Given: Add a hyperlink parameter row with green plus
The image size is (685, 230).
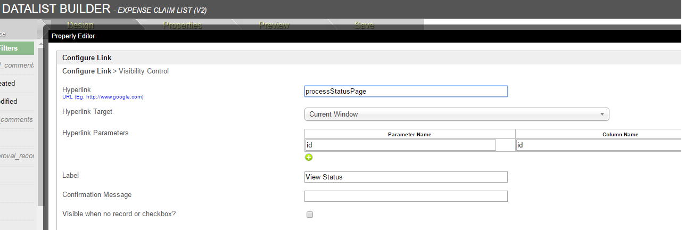Looking at the screenshot, I should [x=309, y=157].
